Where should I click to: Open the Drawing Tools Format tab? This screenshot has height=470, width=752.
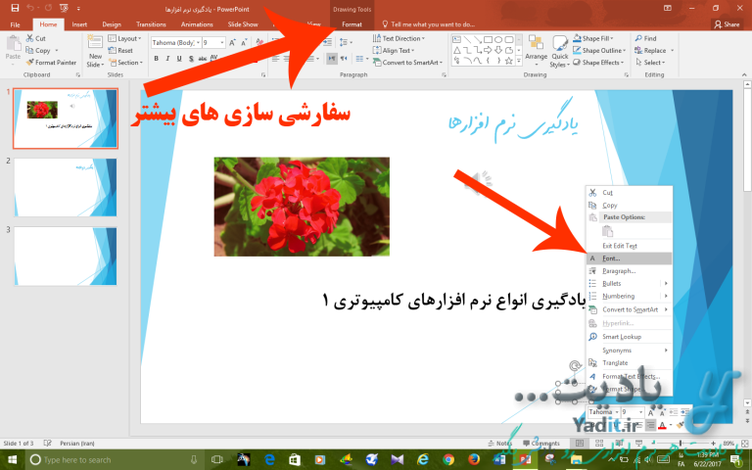coord(352,24)
